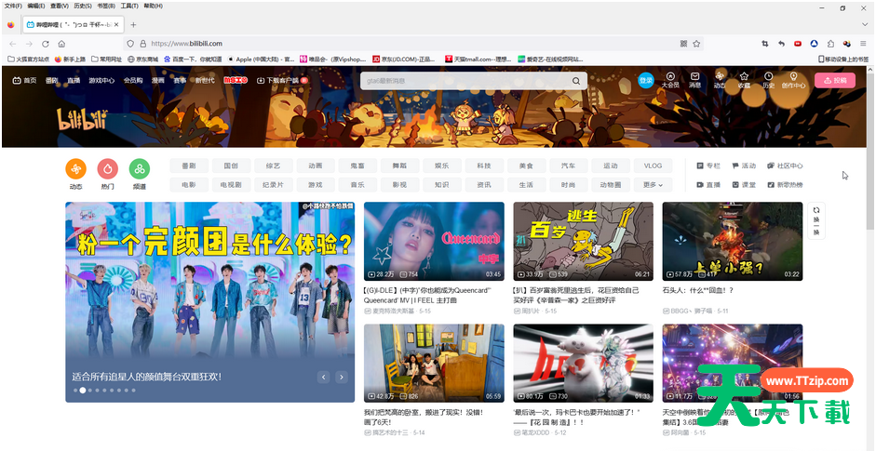Open video title 石头人：什么**回血！？
This screenshot has width=876, height=451.
pyautogui.click(x=698, y=291)
